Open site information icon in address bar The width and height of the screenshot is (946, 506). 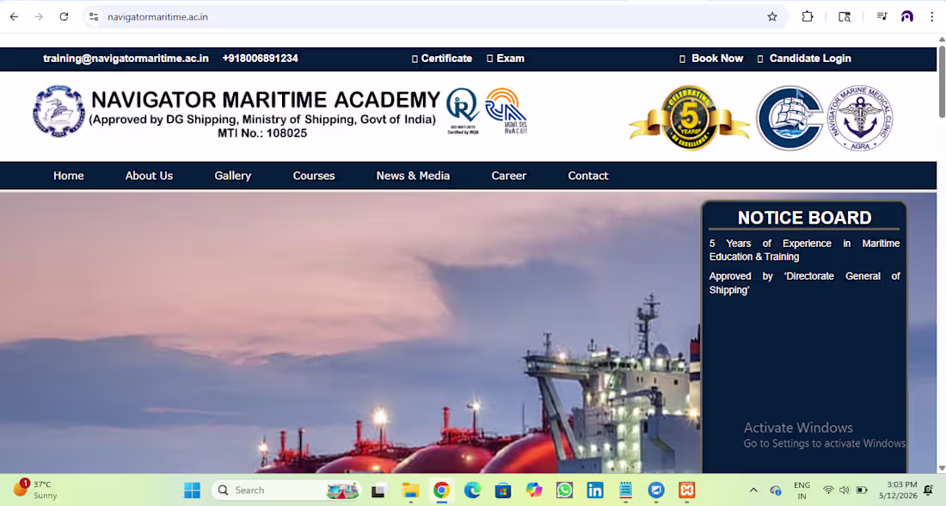[x=94, y=17]
